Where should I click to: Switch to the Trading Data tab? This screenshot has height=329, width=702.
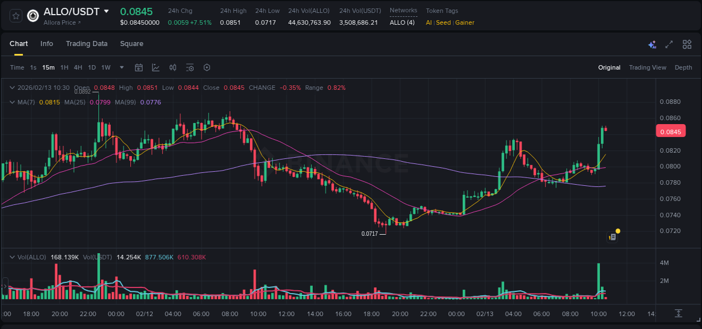(86, 44)
